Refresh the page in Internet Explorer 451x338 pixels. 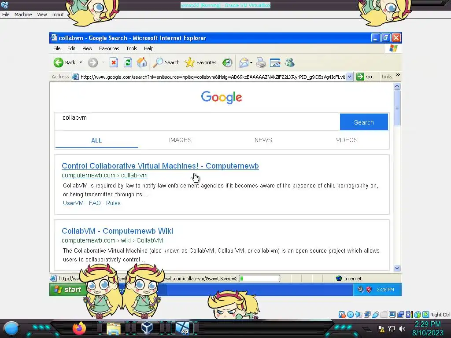pos(128,62)
